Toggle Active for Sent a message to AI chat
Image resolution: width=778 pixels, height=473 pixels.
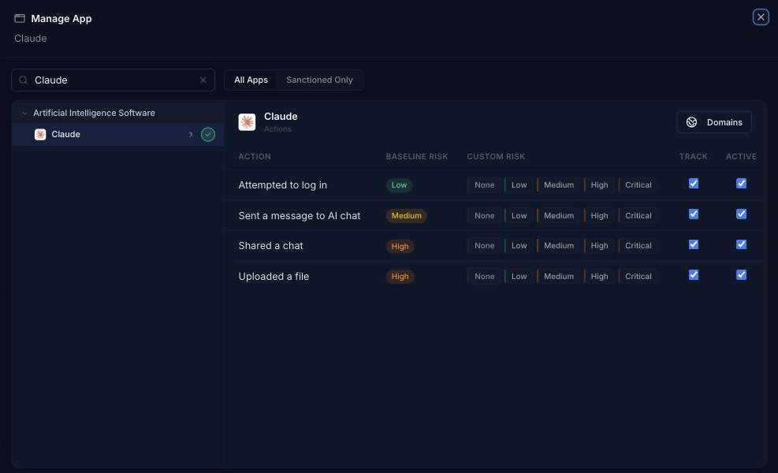(x=741, y=214)
